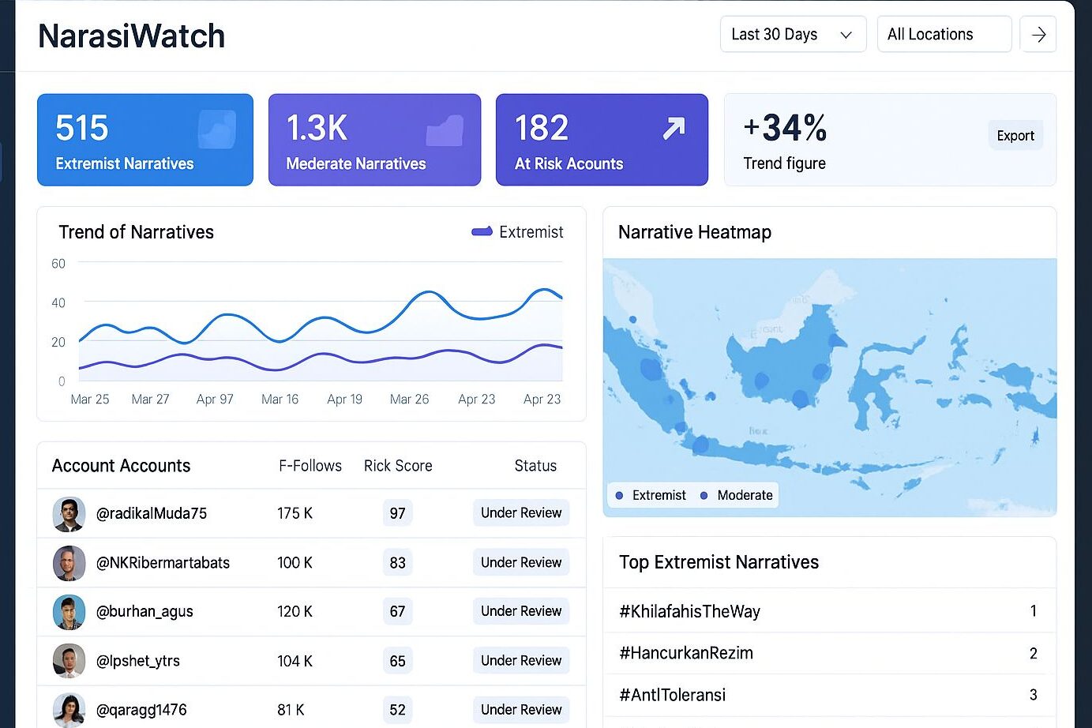Expand the All Locations filter
The height and width of the screenshot is (728, 1092).
[x=944, y=35]
